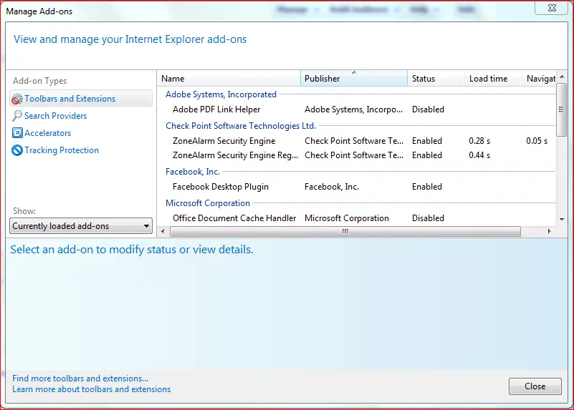Click the 0.05 s navigation time value
The width and height of the screenshot is (574, 410).
click(537, 141)
